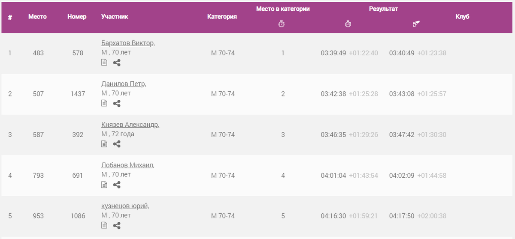This screenshot has width=515, height=239.
Task: Sort table by Место column header
Action: 38,17
